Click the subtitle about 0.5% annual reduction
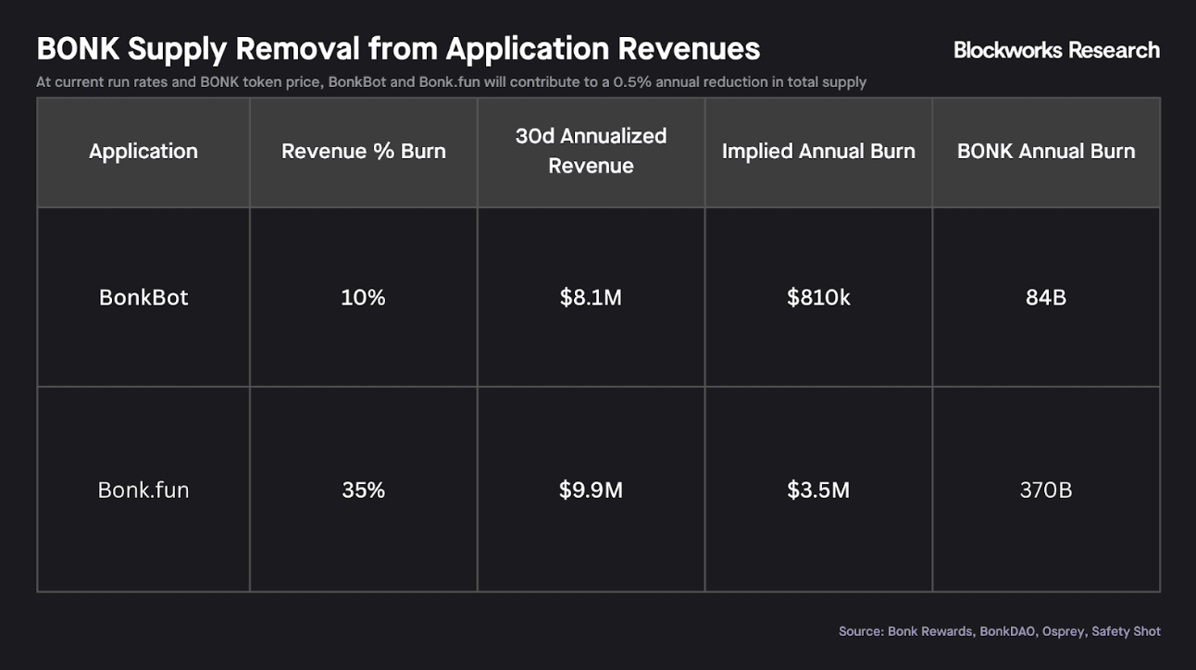The height and width of the screenshot is (670, 1196). tap(451, 81)
